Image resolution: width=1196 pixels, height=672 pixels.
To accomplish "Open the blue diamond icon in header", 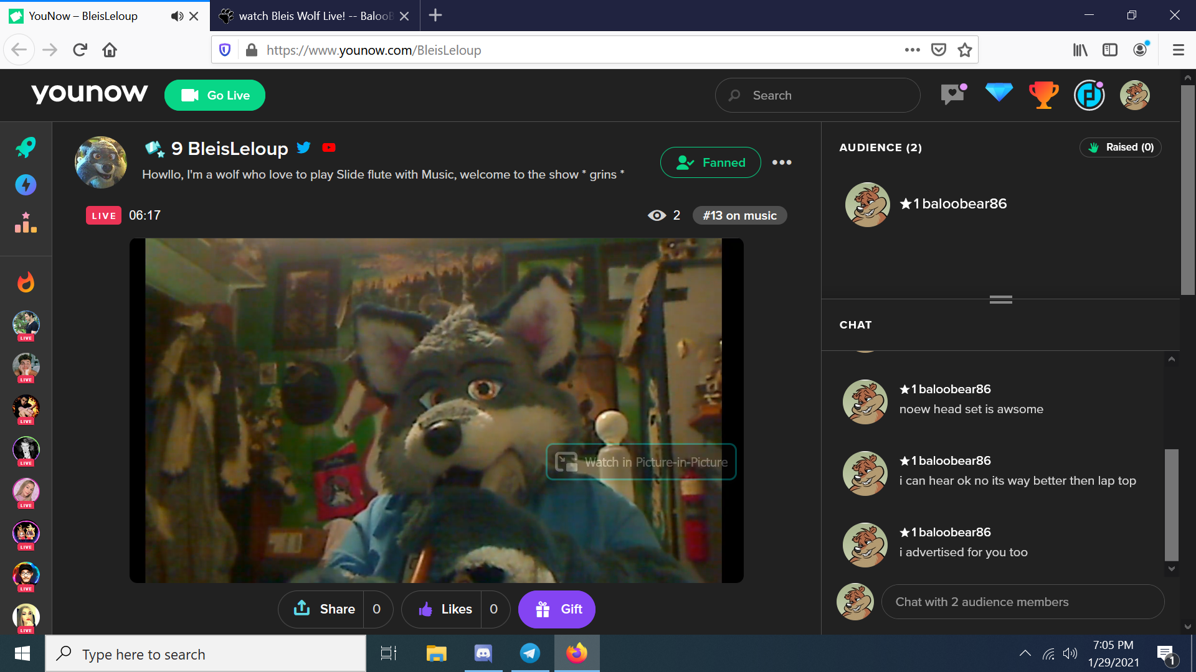I will point(999,93).
